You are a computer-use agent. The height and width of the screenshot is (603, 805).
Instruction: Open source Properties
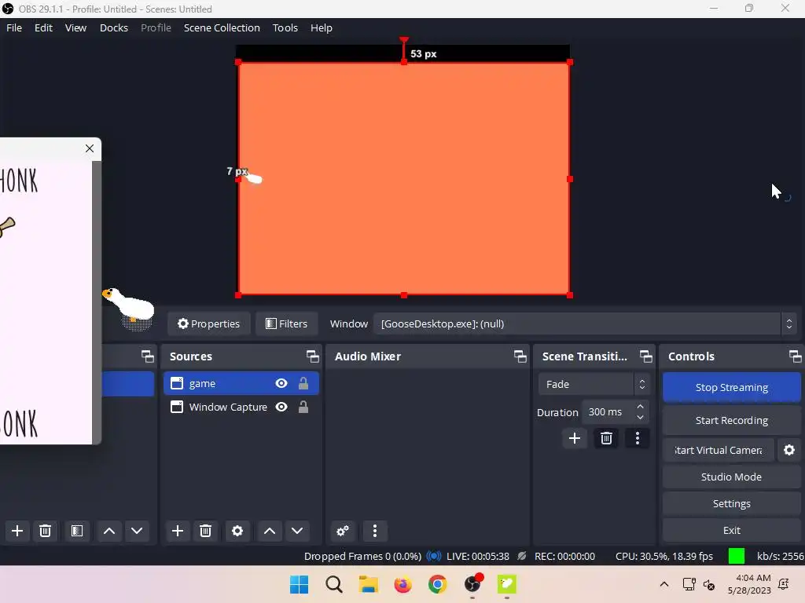208,323
